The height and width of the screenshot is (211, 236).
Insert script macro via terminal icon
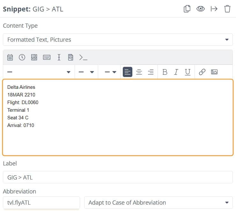(x=83, y=57)
